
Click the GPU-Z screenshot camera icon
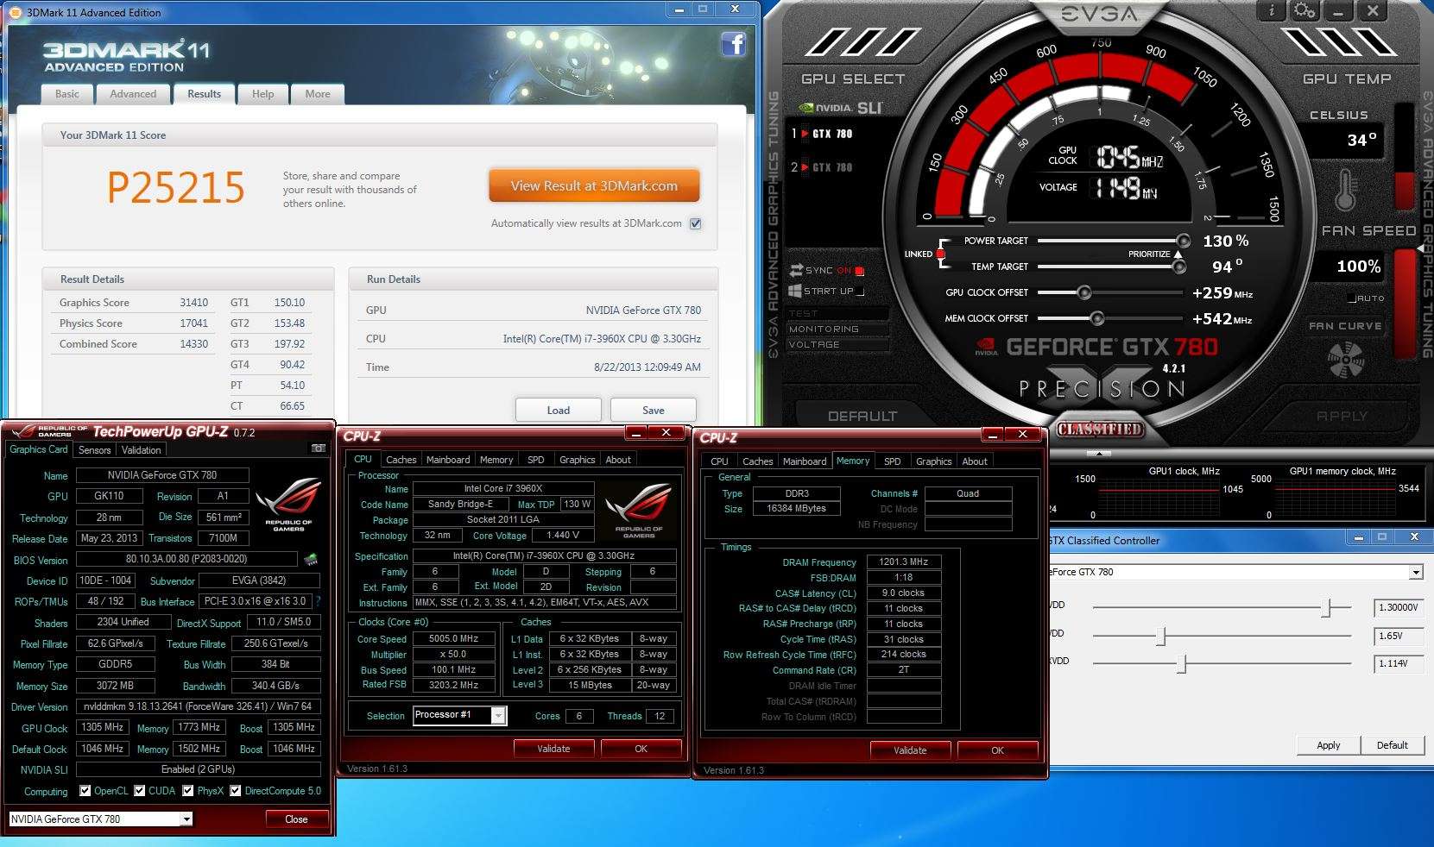pos(318,449)
